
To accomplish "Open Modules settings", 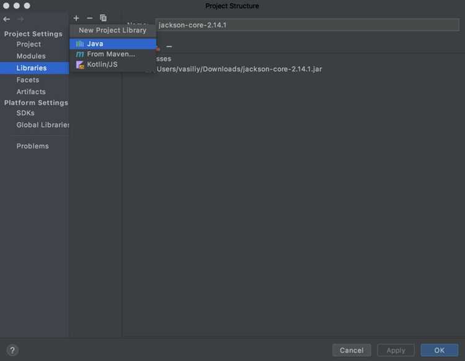I will click(31, 56).
